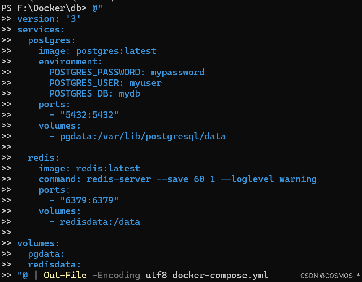Click the 'redis:' service name
Image resolution: width=362 pixels, height=282 pixels.
[44, 158]
